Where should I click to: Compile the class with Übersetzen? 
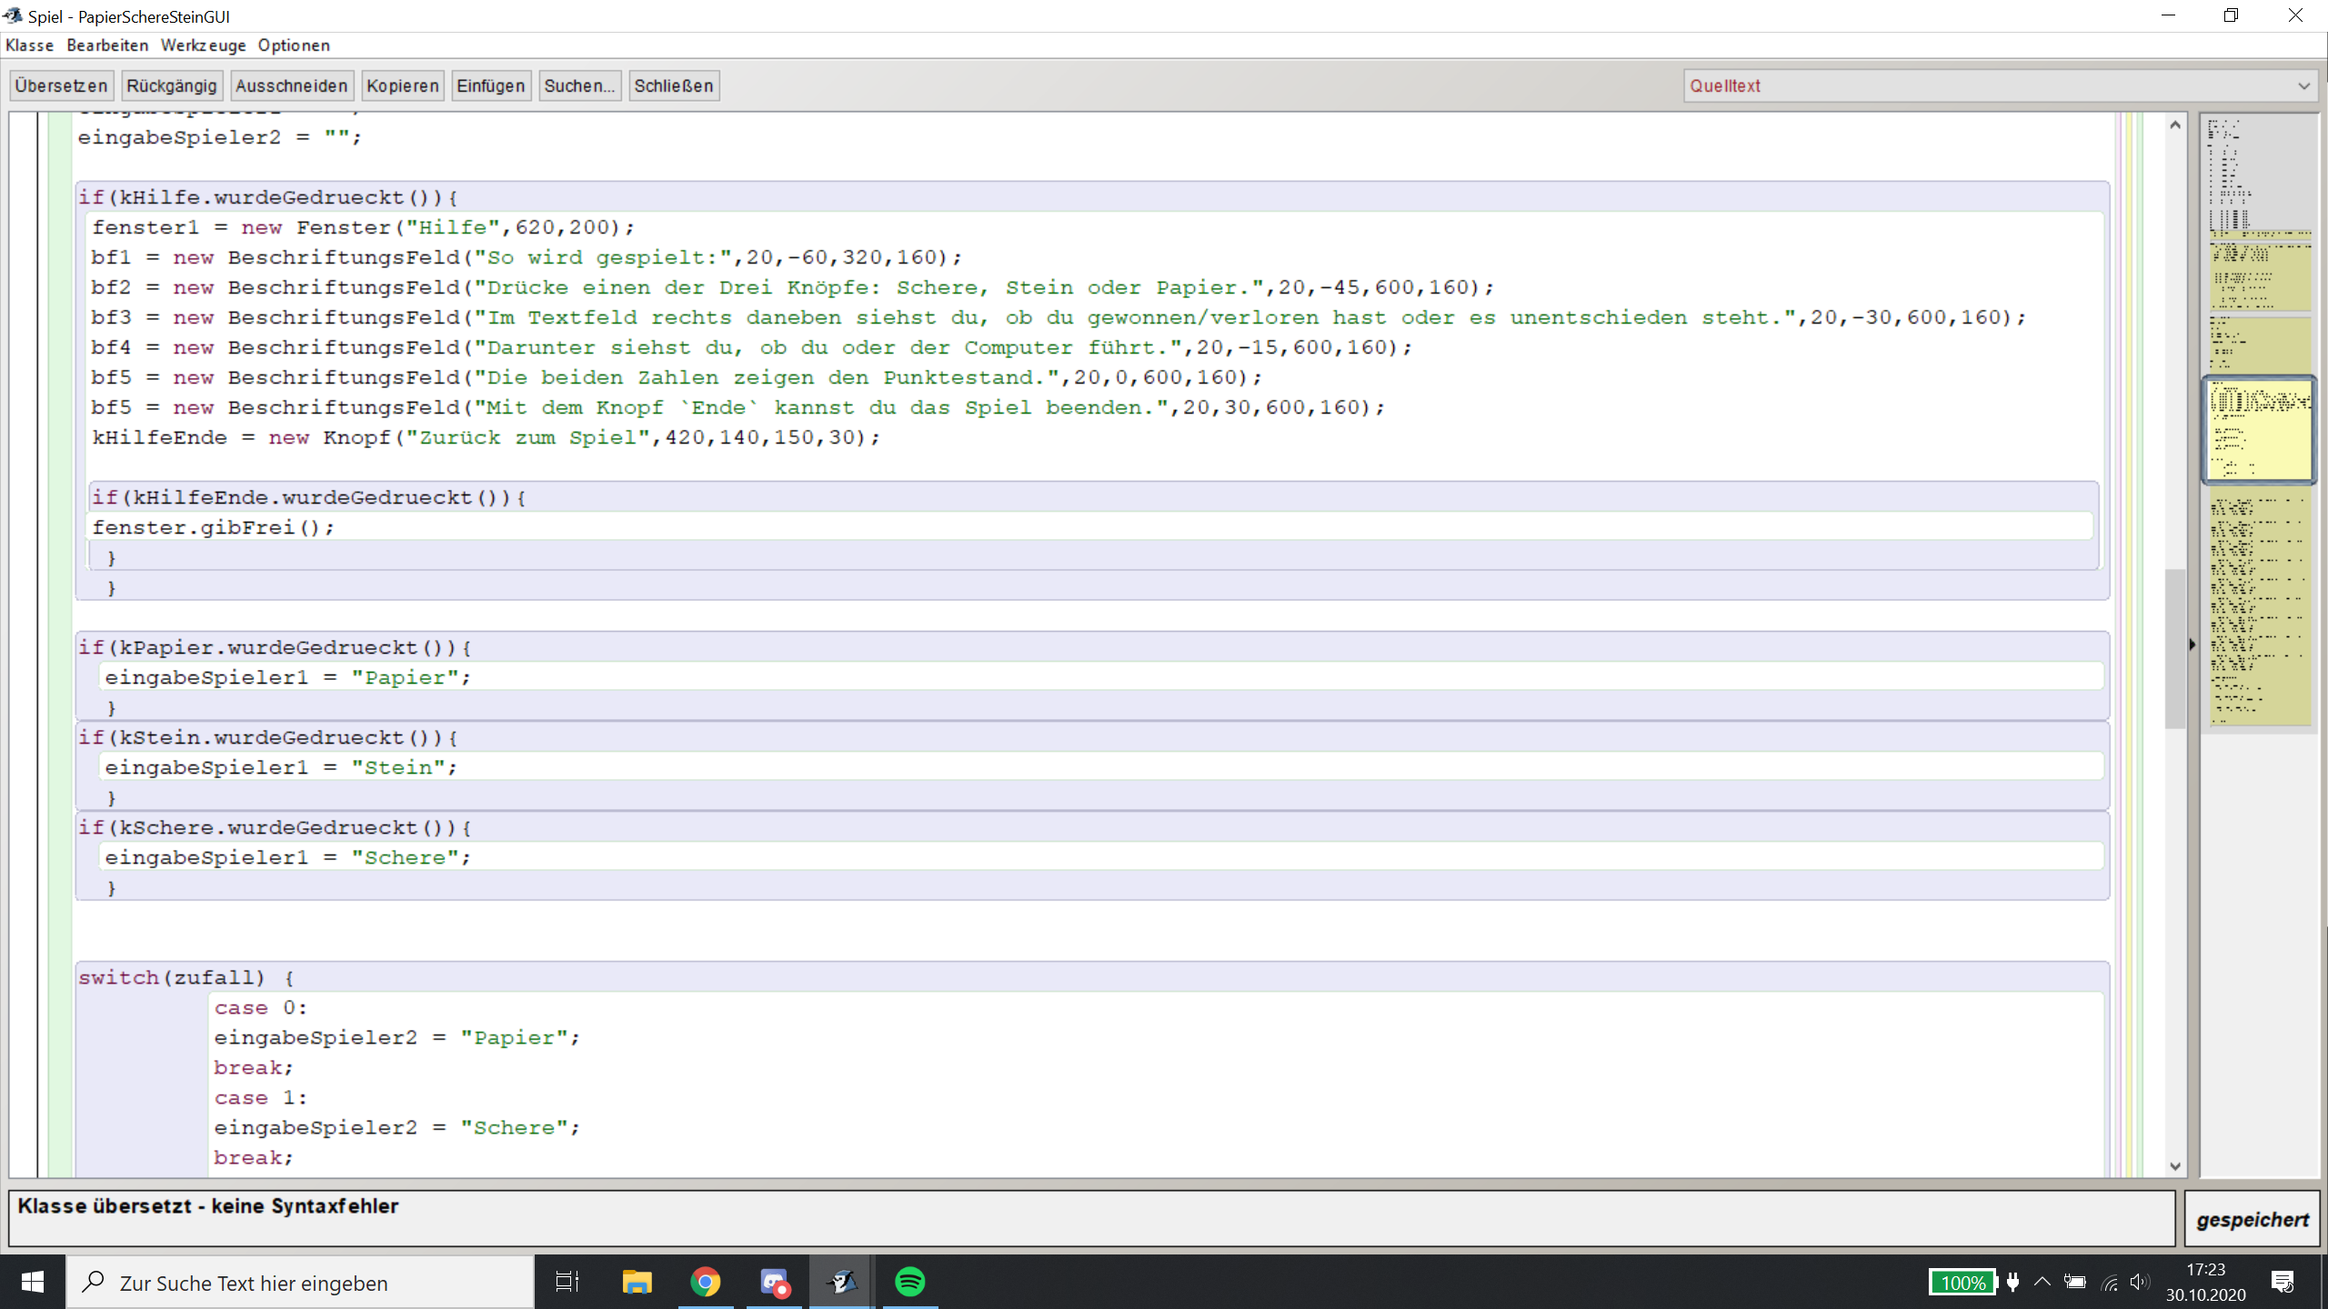60,85
